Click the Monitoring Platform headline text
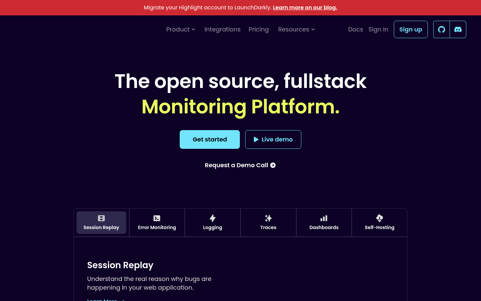This screenshot has height=301, width=481. 240,107
